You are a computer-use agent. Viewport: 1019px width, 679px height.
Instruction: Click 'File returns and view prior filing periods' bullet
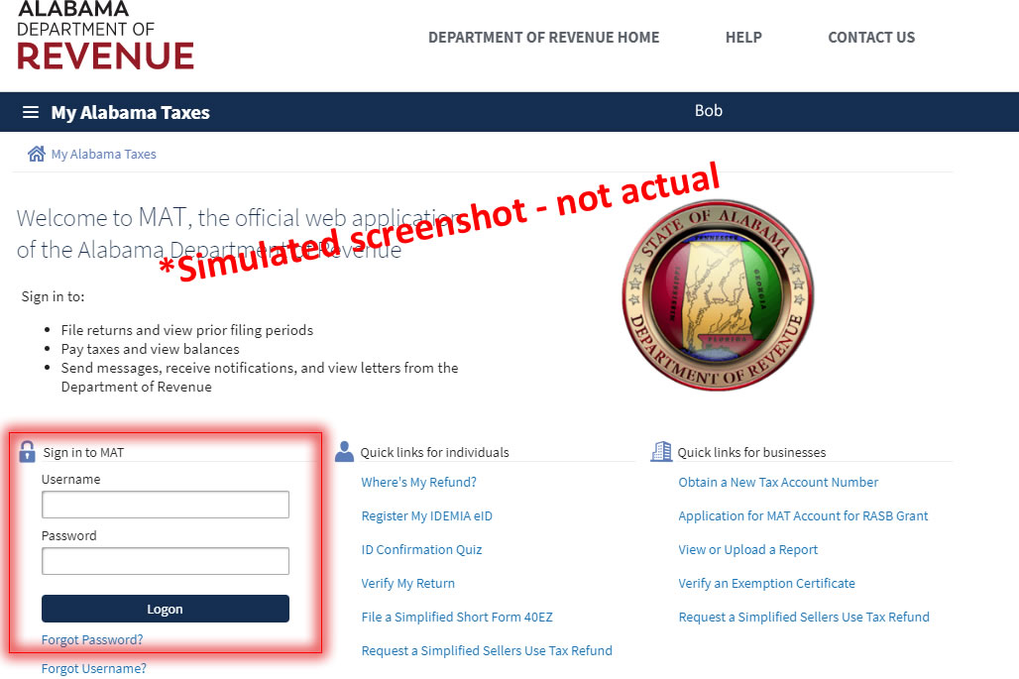(x=187, y=330)
